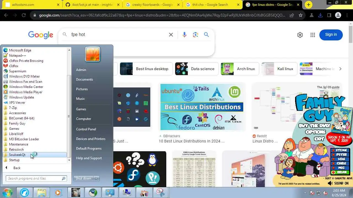Screen dimensions: 353x198
Task: Select Arch linux filter chip
Action: click(240, 69)
